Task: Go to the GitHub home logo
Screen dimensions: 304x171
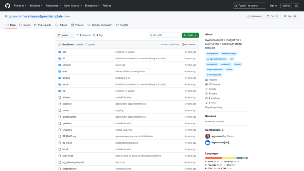Action: coord(8,6)
